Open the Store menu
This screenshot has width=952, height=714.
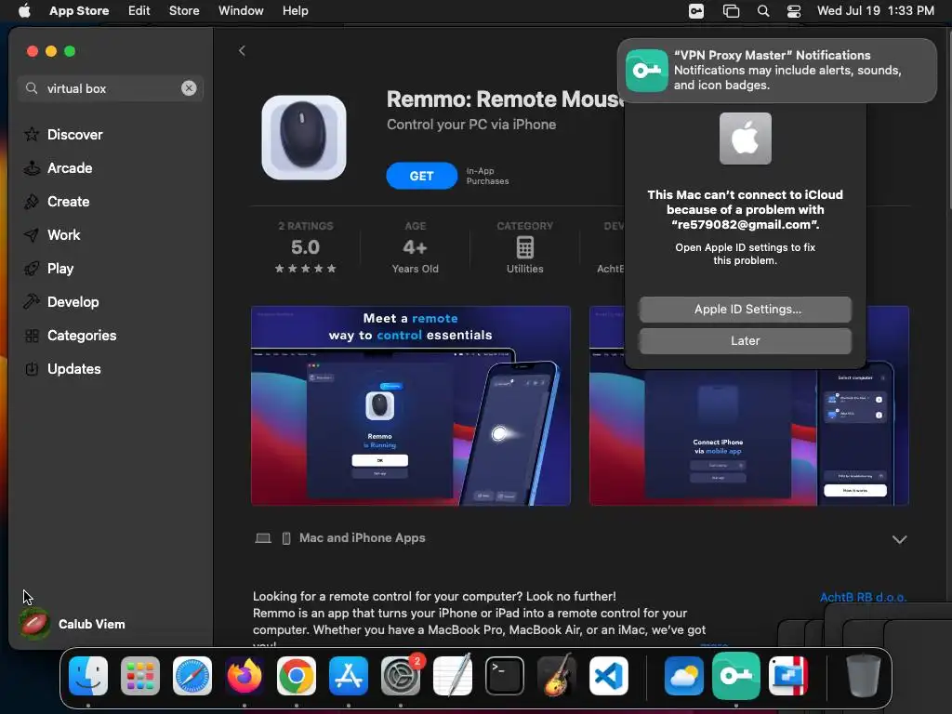(x=184, y=10)
